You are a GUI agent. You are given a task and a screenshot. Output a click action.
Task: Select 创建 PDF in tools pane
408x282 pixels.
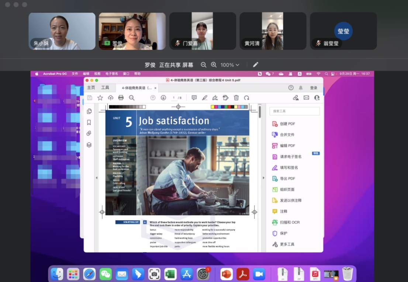tap(287, 124)
